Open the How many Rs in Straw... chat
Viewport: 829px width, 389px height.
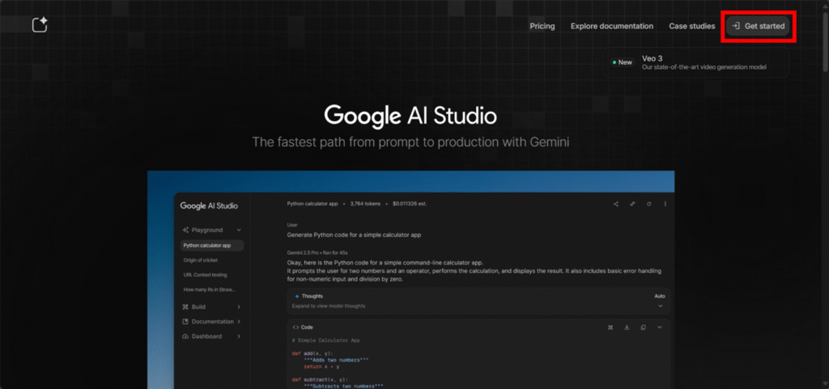click(210, 290)
